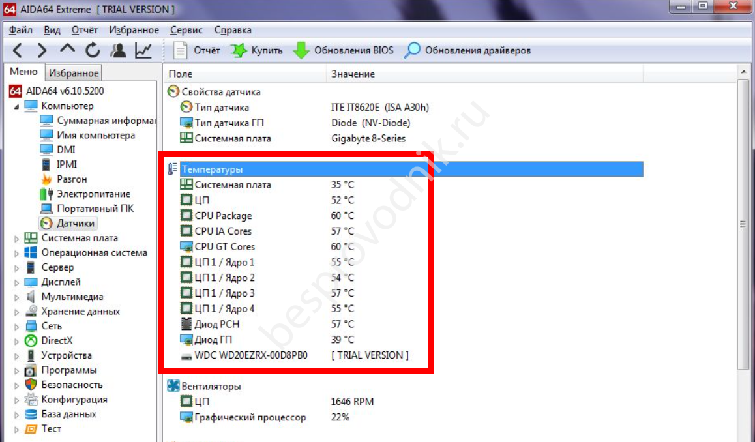Click the Купить toolbar button
Screen dimensions: 755x442
point(257,50)
